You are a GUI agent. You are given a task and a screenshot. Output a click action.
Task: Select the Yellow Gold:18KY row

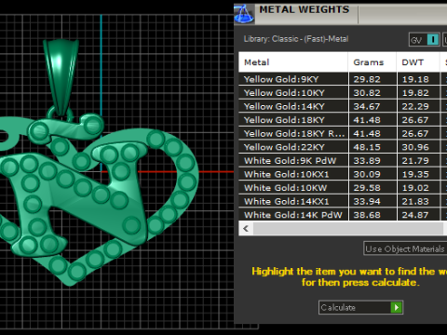pyautogui.click(x=343, y=120)
